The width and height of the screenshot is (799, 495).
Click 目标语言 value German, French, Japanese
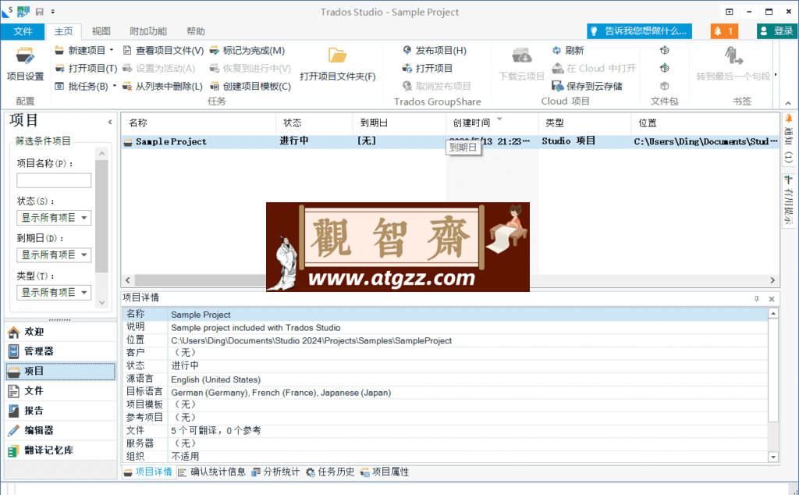point(281,393)
